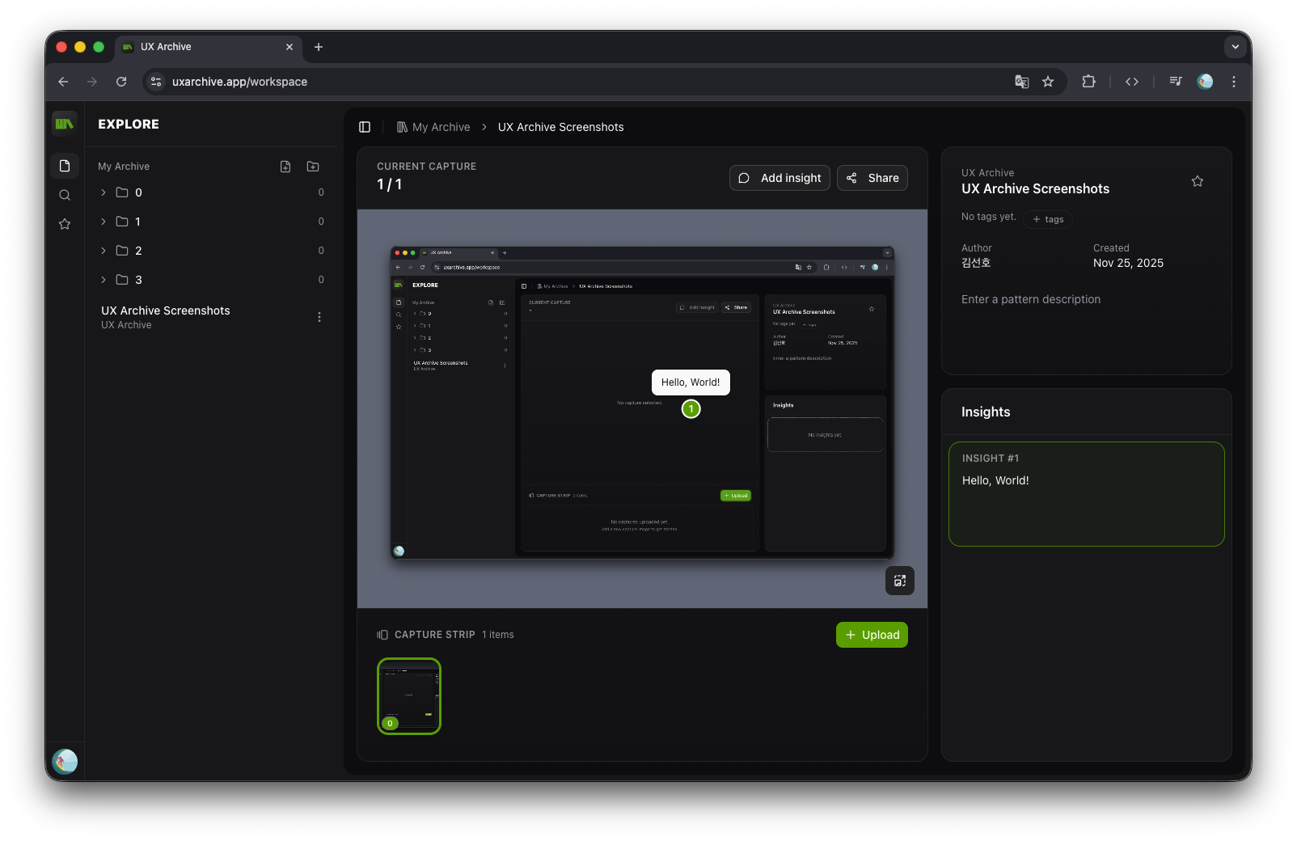Expand the capture with the fullscreen icon
The height and width of the screenshot is (841, 1297).
(x=899, y=581)
